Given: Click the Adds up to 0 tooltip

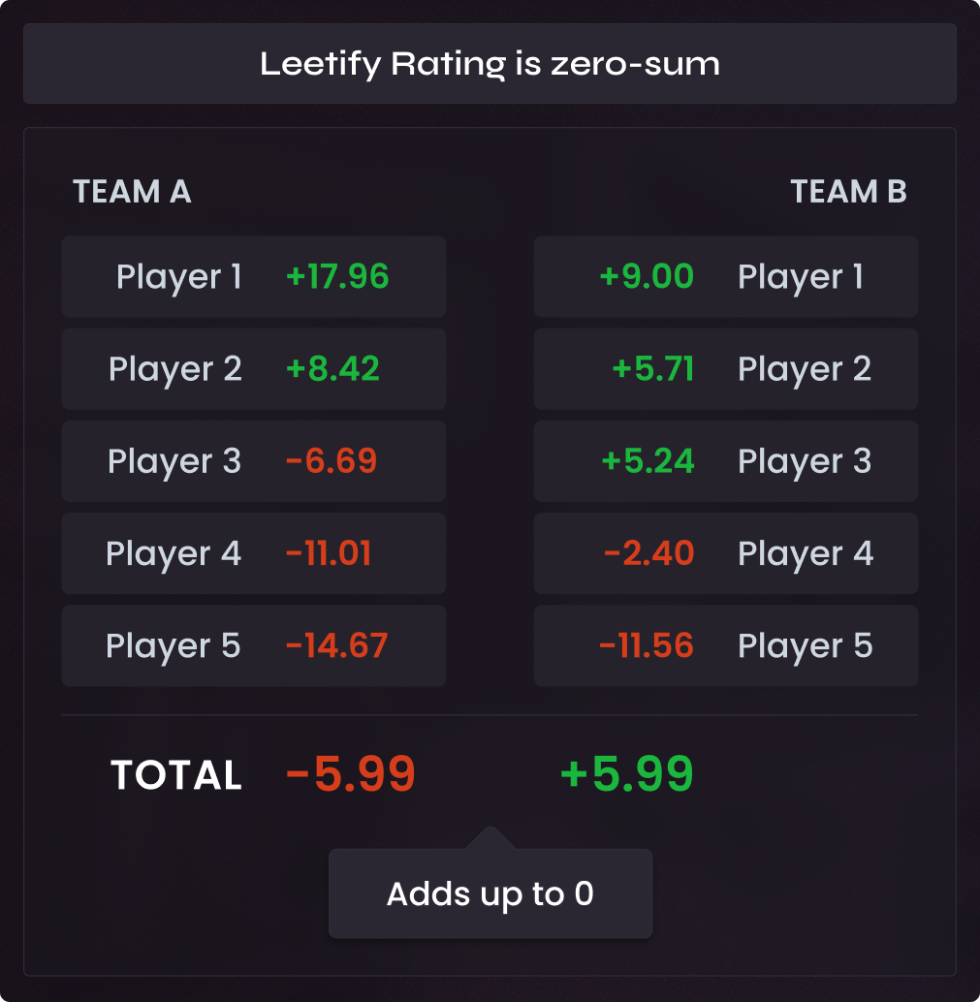Looking at the screenshot, I should tap(490, 893).
